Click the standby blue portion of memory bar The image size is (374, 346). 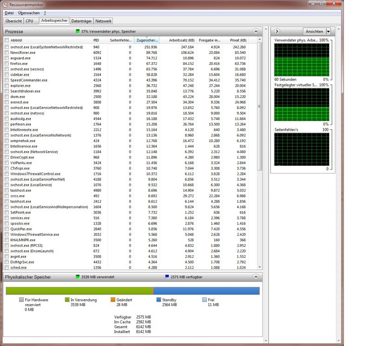point(206,291)
